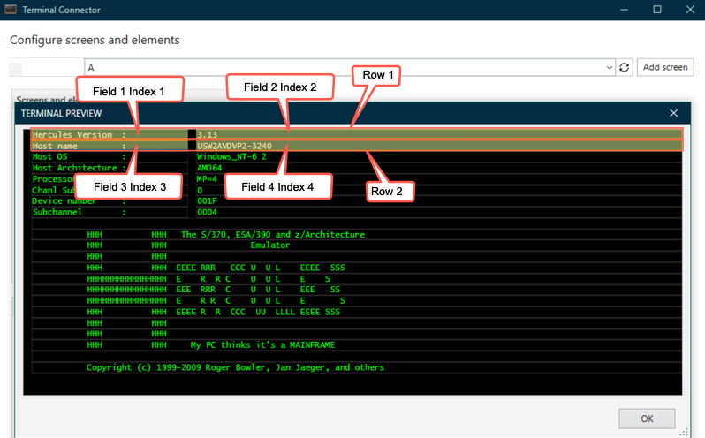Image resolution: width=705 pixels, height=438 pixels.
Task: Select the 'Hercules Version :' label field
Action: click(x=110, y=134)
